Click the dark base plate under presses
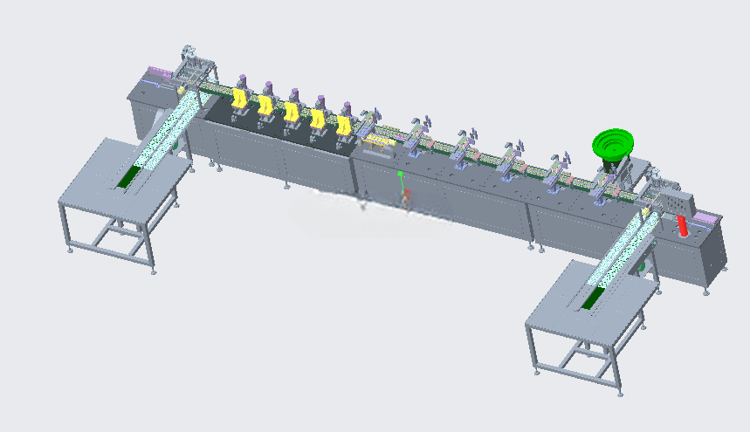750x432 pixels. point(278,127)
